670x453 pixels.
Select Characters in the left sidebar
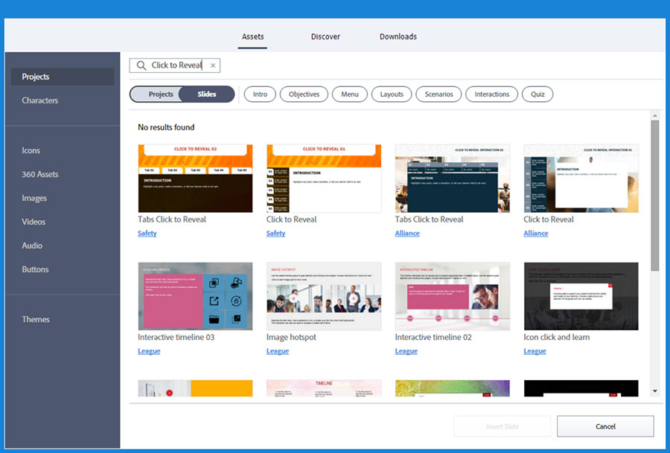click(x=39, y=100)
